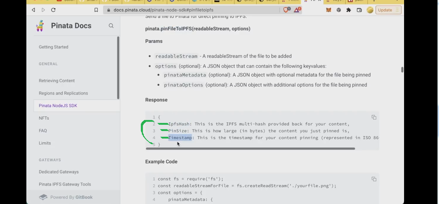Open the Pinata Docs home title
Image resolution: width=439 pixels, height=204 pixels.
(x=71, y=26)
